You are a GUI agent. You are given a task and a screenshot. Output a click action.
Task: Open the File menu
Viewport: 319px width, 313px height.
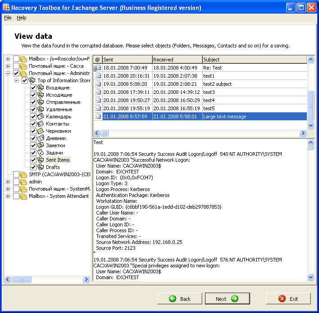click(8, 18)
